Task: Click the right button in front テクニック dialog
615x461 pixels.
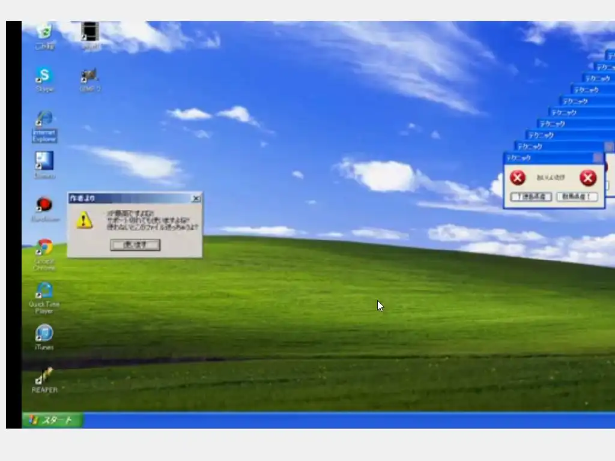Action: pos(577,196)
